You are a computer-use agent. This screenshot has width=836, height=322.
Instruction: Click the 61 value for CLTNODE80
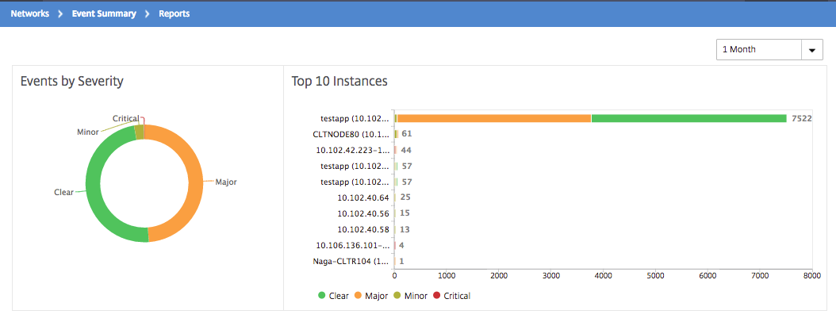click(x=407, y=134)
